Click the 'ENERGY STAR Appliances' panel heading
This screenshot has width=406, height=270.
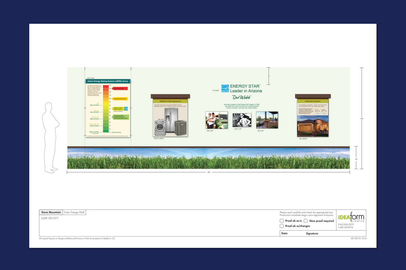pyautogui.click(x=170, y=101)
